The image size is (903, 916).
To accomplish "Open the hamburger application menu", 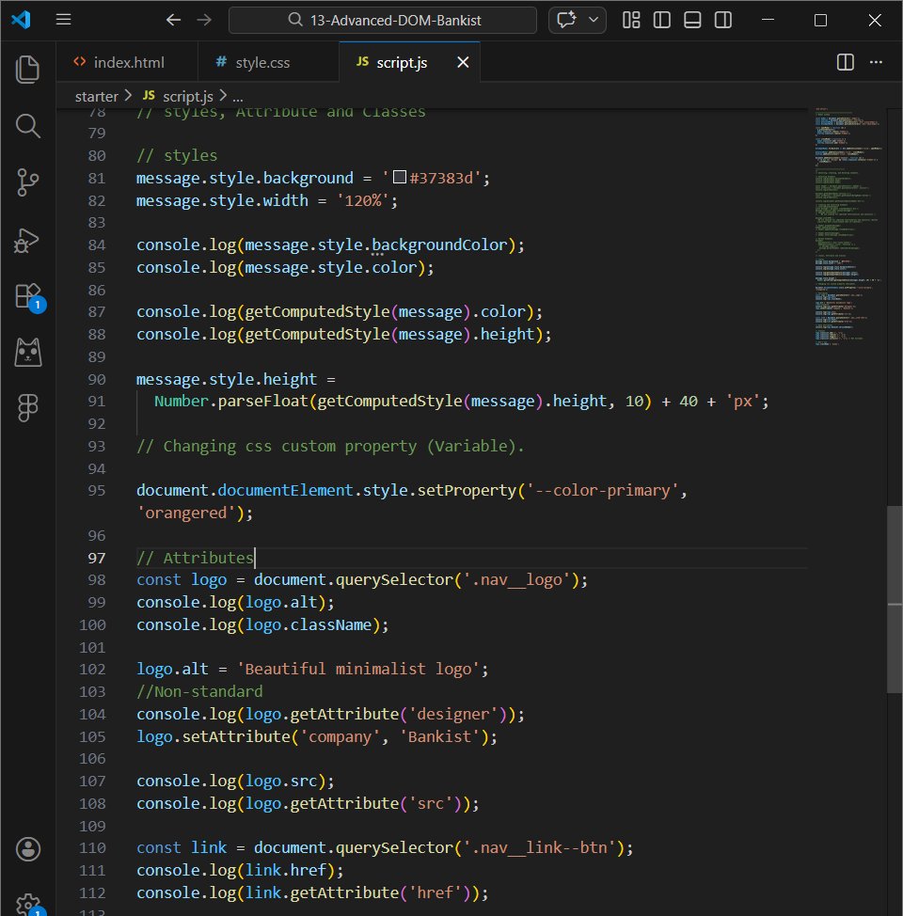I will (x=63, y=19).
